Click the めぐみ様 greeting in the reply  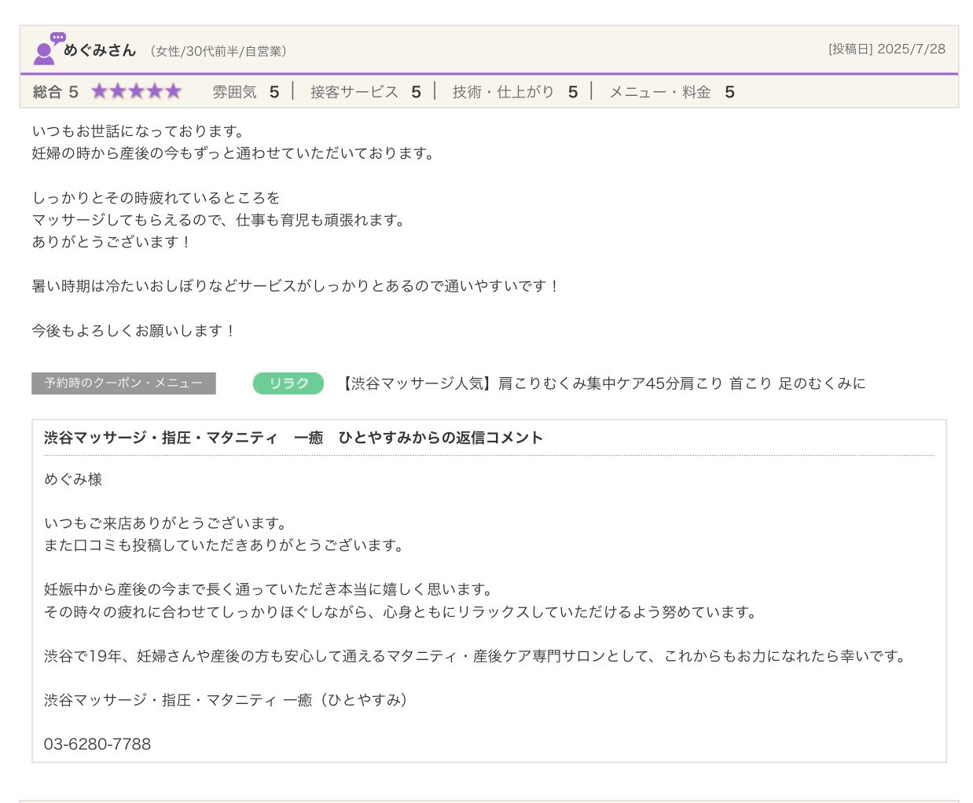[73, 479]
